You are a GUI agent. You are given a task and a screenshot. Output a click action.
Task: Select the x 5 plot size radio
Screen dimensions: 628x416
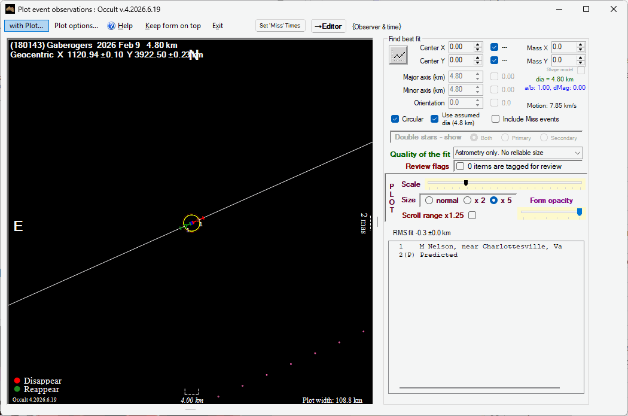494,201
